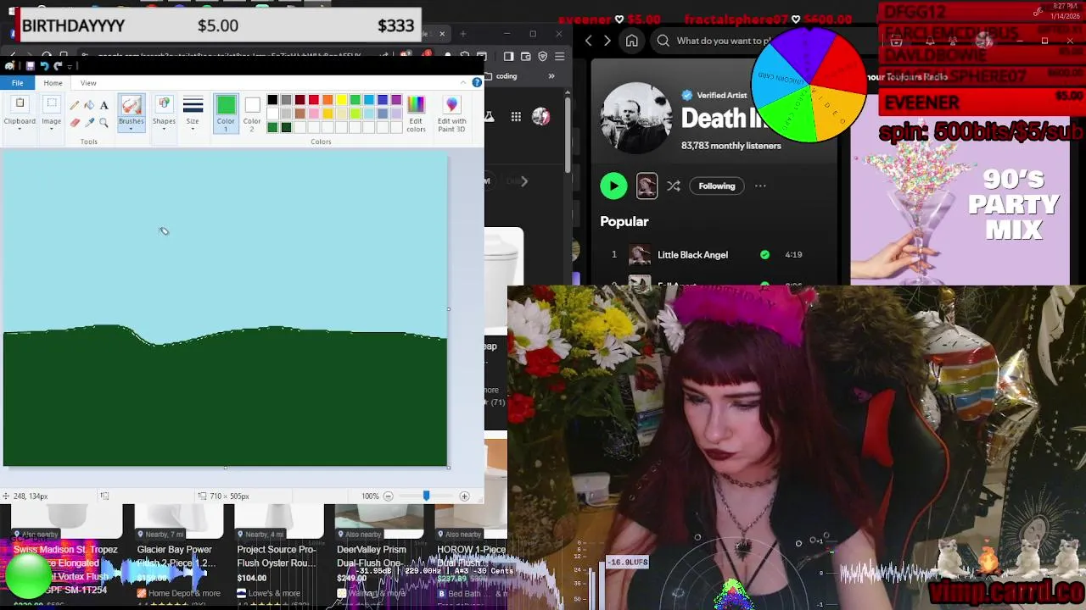Open HOROW 1-Piece toilet listing
This screenshot has height=610, width=1086.
pyautogui.click(x=471, y=556)
